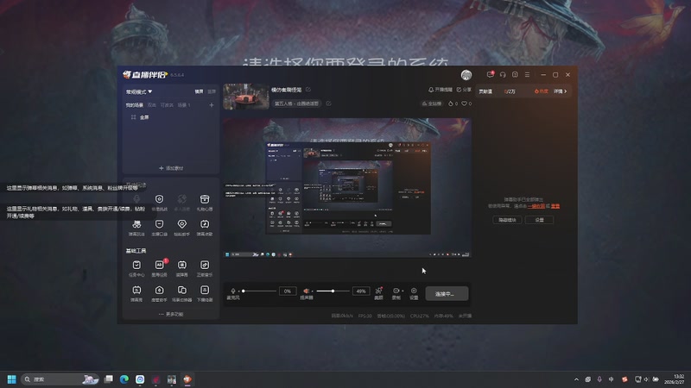Open the 礼物心愿 gift wish tool
The width and height of the screenshot is (691, 388).
(x=205, y=203)
